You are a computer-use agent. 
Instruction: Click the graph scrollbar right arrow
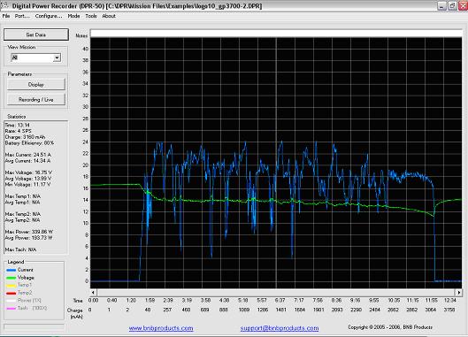click(x=459, y=292)
